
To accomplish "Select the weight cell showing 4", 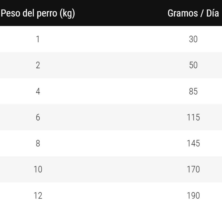I will (x=38, y=91).
